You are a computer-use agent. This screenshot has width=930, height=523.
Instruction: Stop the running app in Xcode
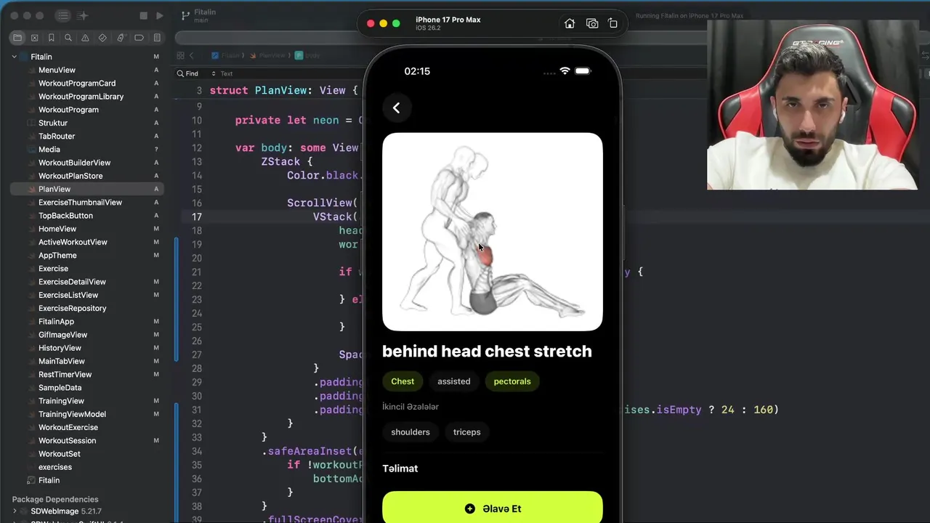tap(143, 15)
